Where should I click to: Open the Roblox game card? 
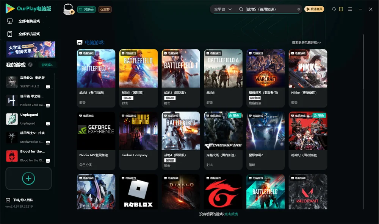pos(138,192)
